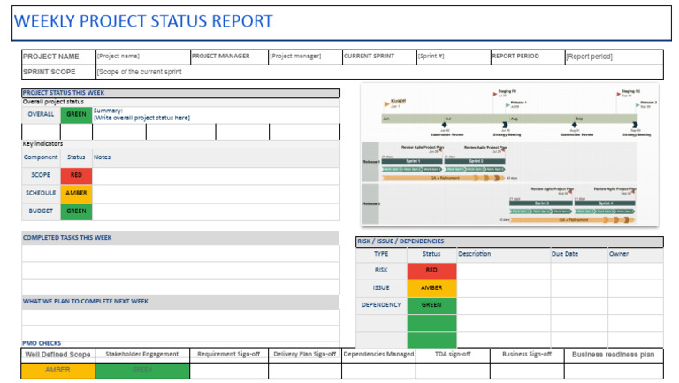Click the [Sprint #] placeholder field
This screenshot has height=383, width=679.
point(452,57)
